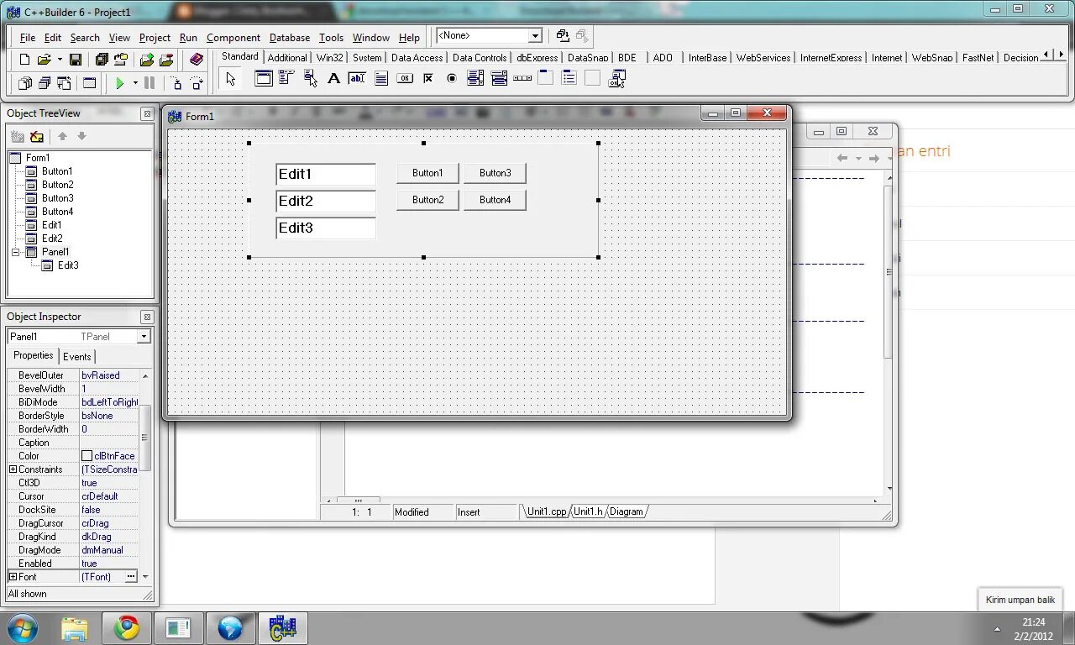
Task: Switch to the Win32 palette tab
Action: tap(329, 58)
